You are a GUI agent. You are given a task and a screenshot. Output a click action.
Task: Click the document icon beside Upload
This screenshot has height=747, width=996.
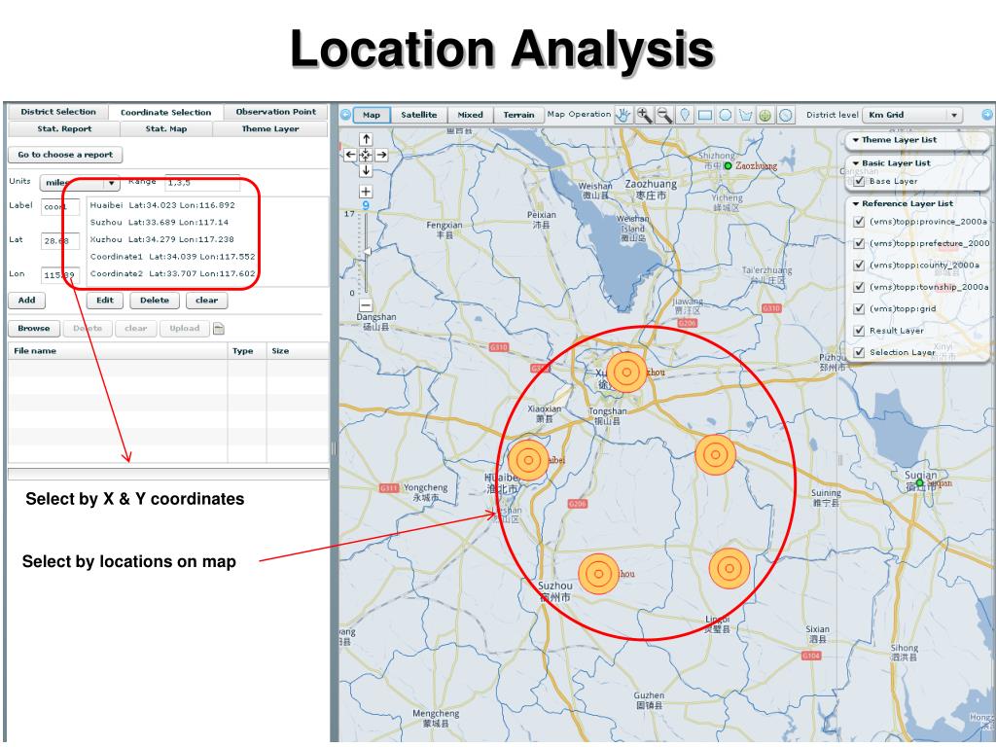click(219, 329)
